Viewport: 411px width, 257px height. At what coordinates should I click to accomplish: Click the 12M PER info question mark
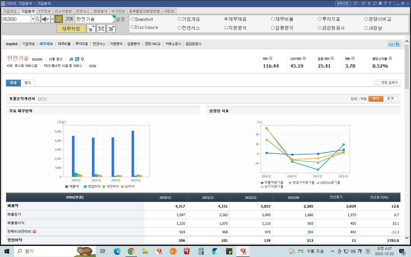[x=304, y=58]
